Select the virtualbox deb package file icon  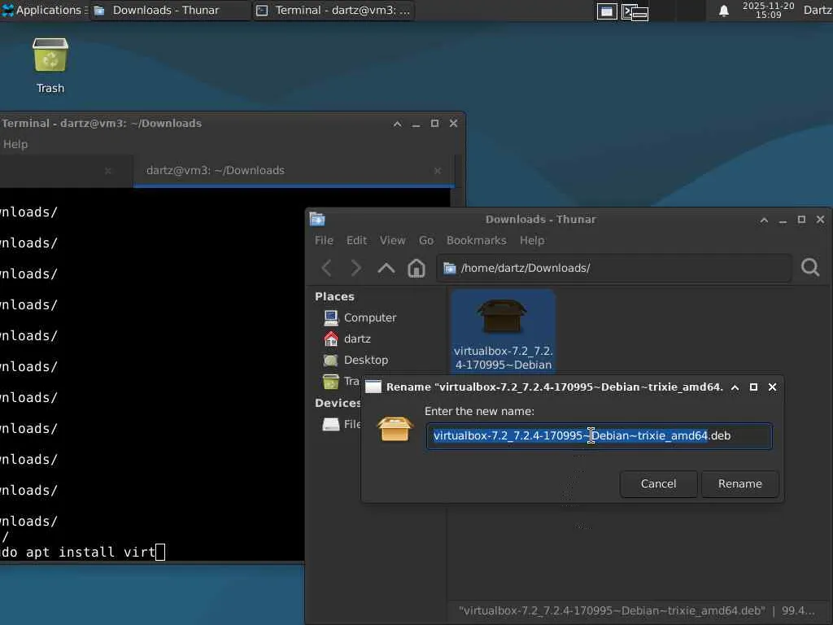click(503, 332)
